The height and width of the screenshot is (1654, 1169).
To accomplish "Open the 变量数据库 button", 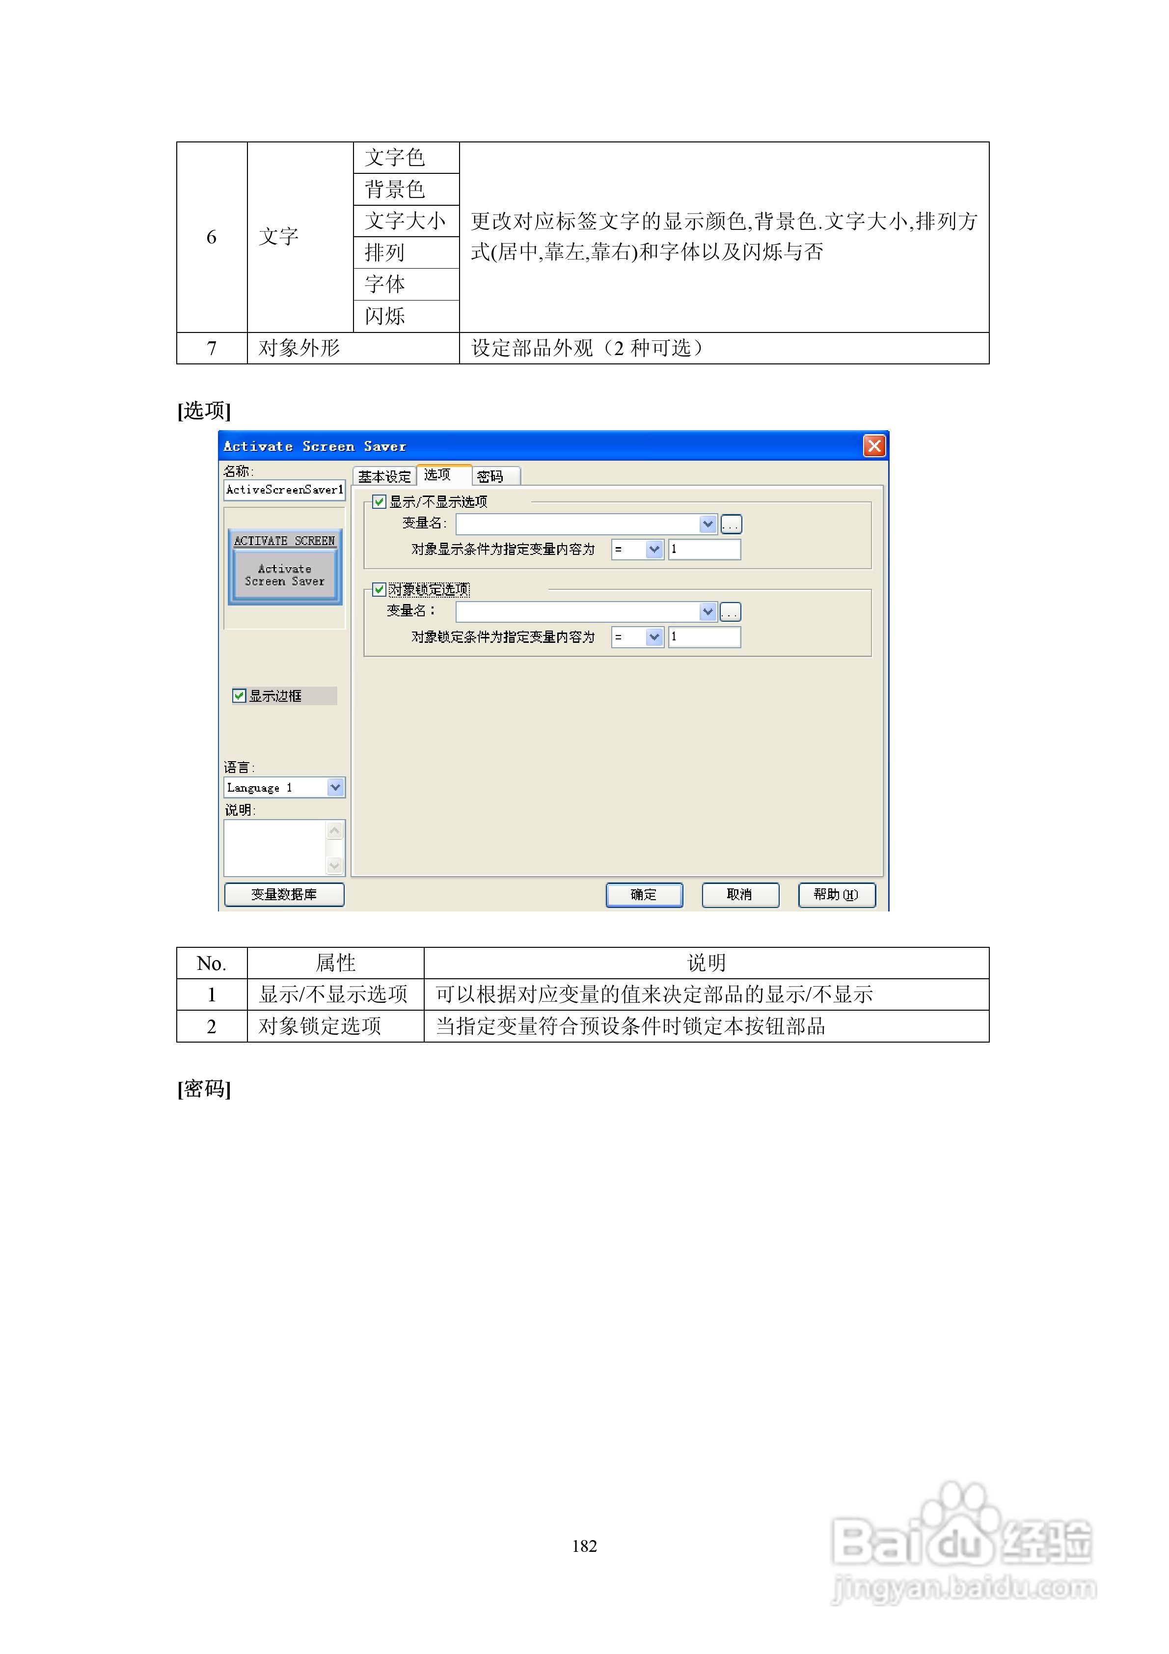I will point(284,895).
